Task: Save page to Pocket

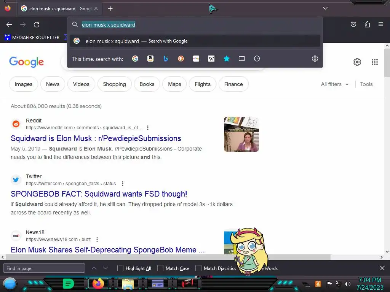Action: [353, 24]
